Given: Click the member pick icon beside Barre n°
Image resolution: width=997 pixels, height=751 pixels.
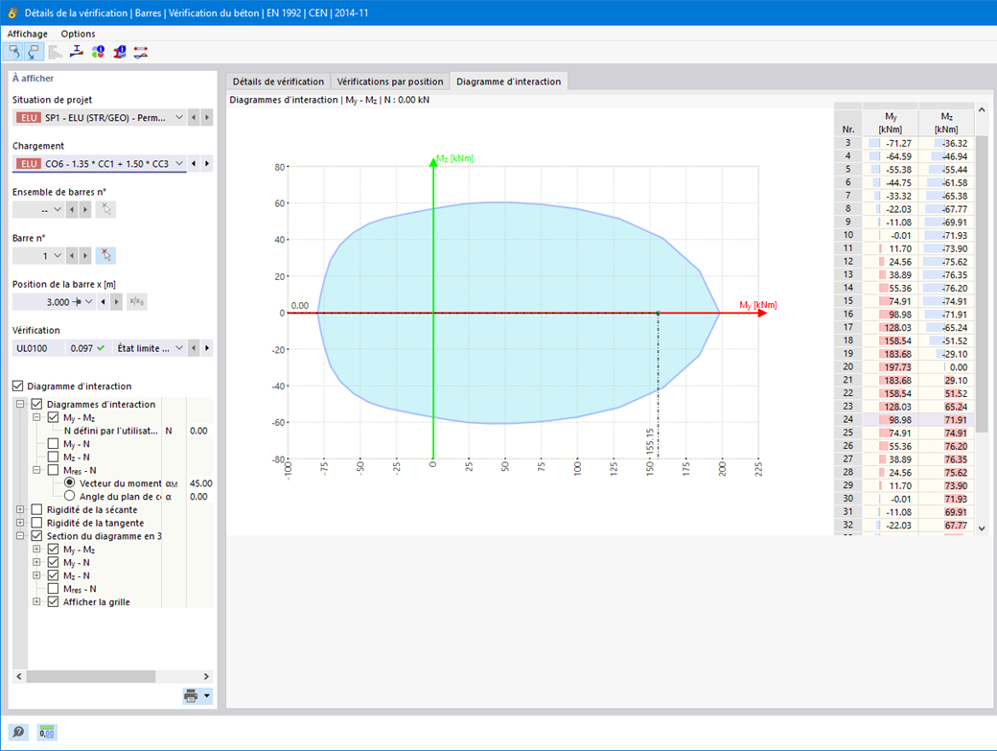Looking at the screenshot, I should (x=106, y=256).
